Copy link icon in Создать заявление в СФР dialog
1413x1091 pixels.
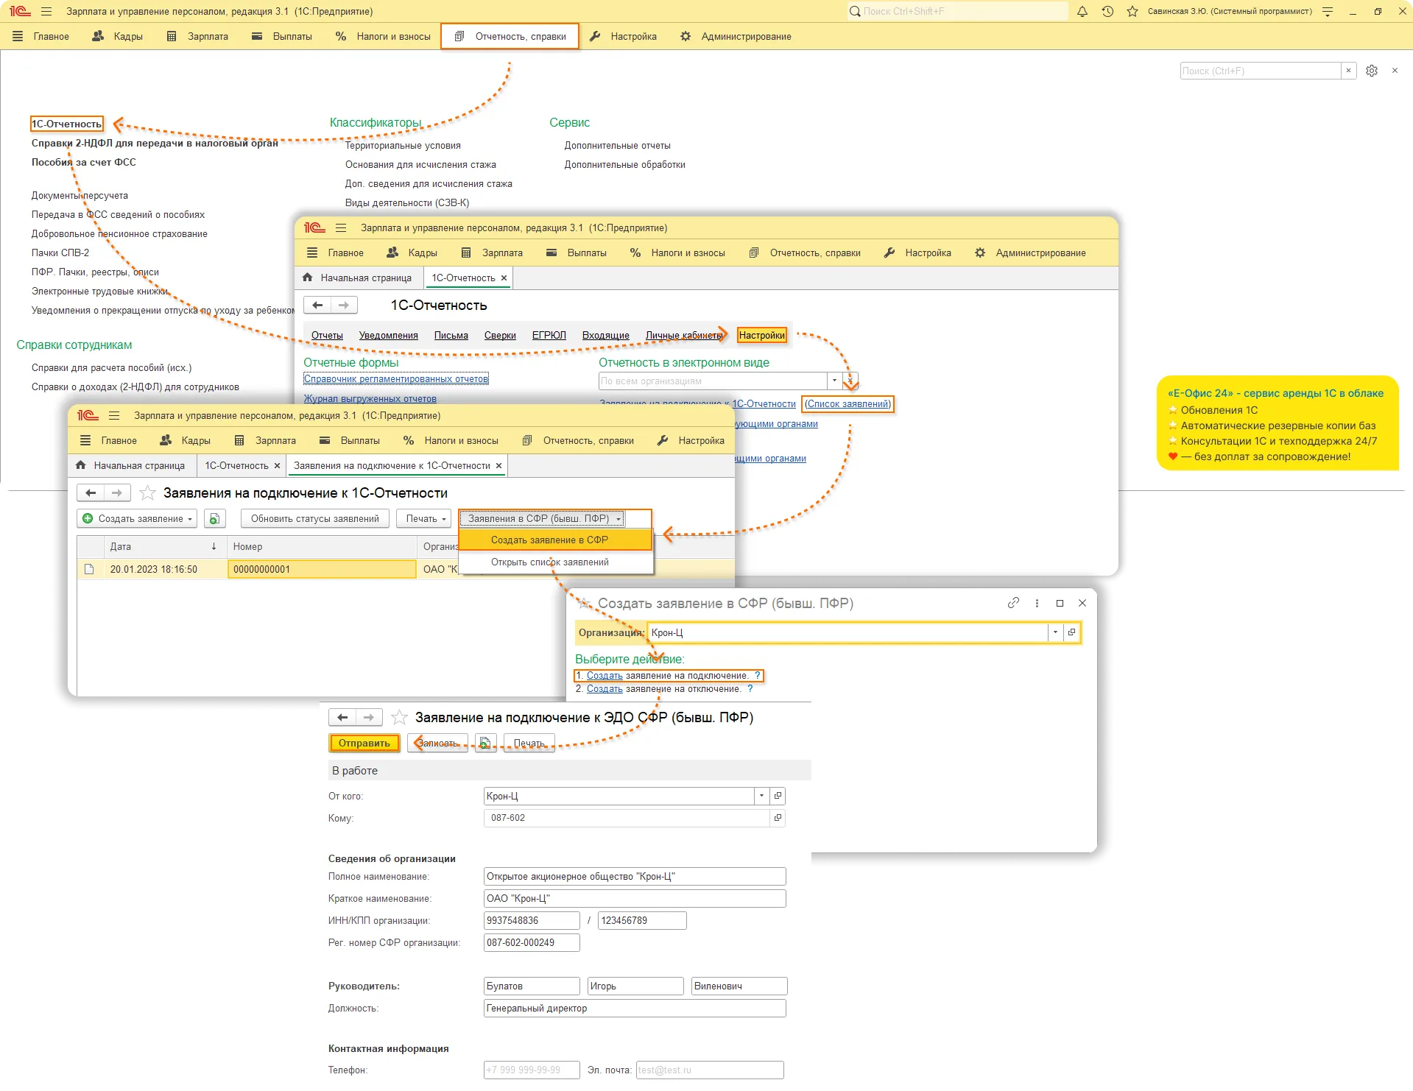[x=1013, y=603]
